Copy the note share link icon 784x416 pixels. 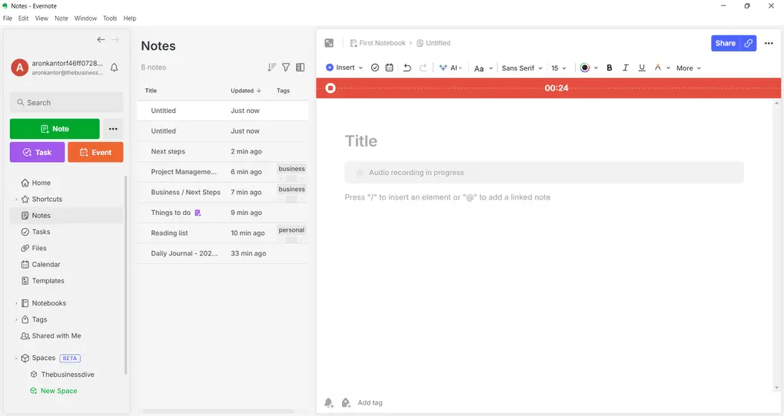(748, 44)
